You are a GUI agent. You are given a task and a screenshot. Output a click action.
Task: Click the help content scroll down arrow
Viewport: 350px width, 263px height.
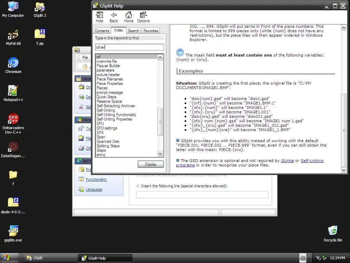(344, 170)
